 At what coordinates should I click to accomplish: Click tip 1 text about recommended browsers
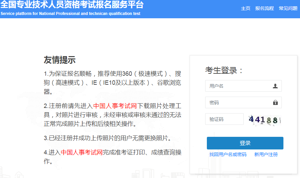(112, 83)
